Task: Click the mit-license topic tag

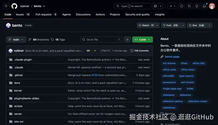Action: [x=169, y=63]
